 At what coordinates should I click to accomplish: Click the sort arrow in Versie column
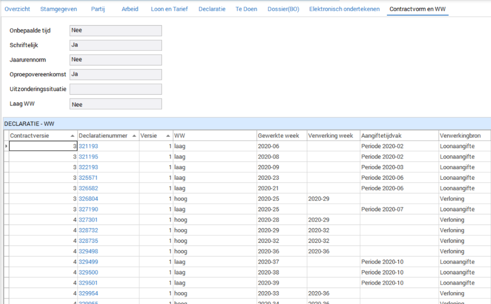[x=168, y=135]
